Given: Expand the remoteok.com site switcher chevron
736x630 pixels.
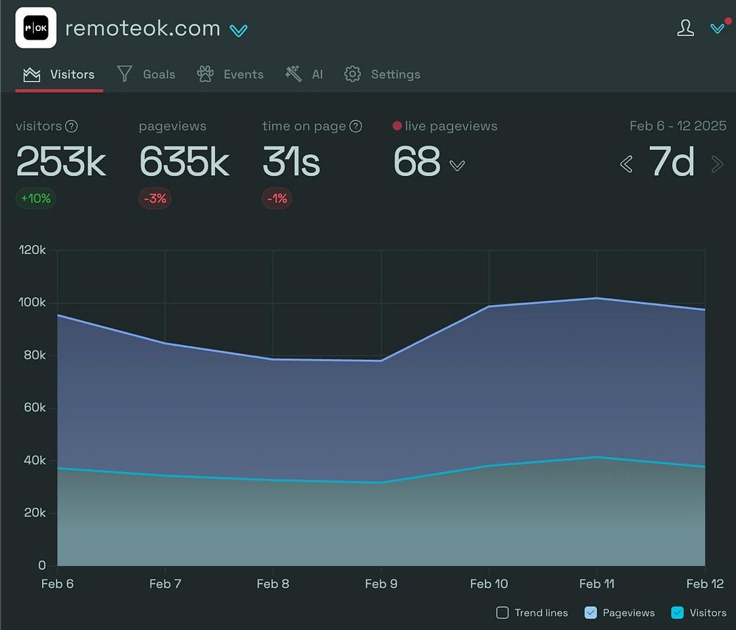Looking at the screenshot, I should [x=238, y=31].
